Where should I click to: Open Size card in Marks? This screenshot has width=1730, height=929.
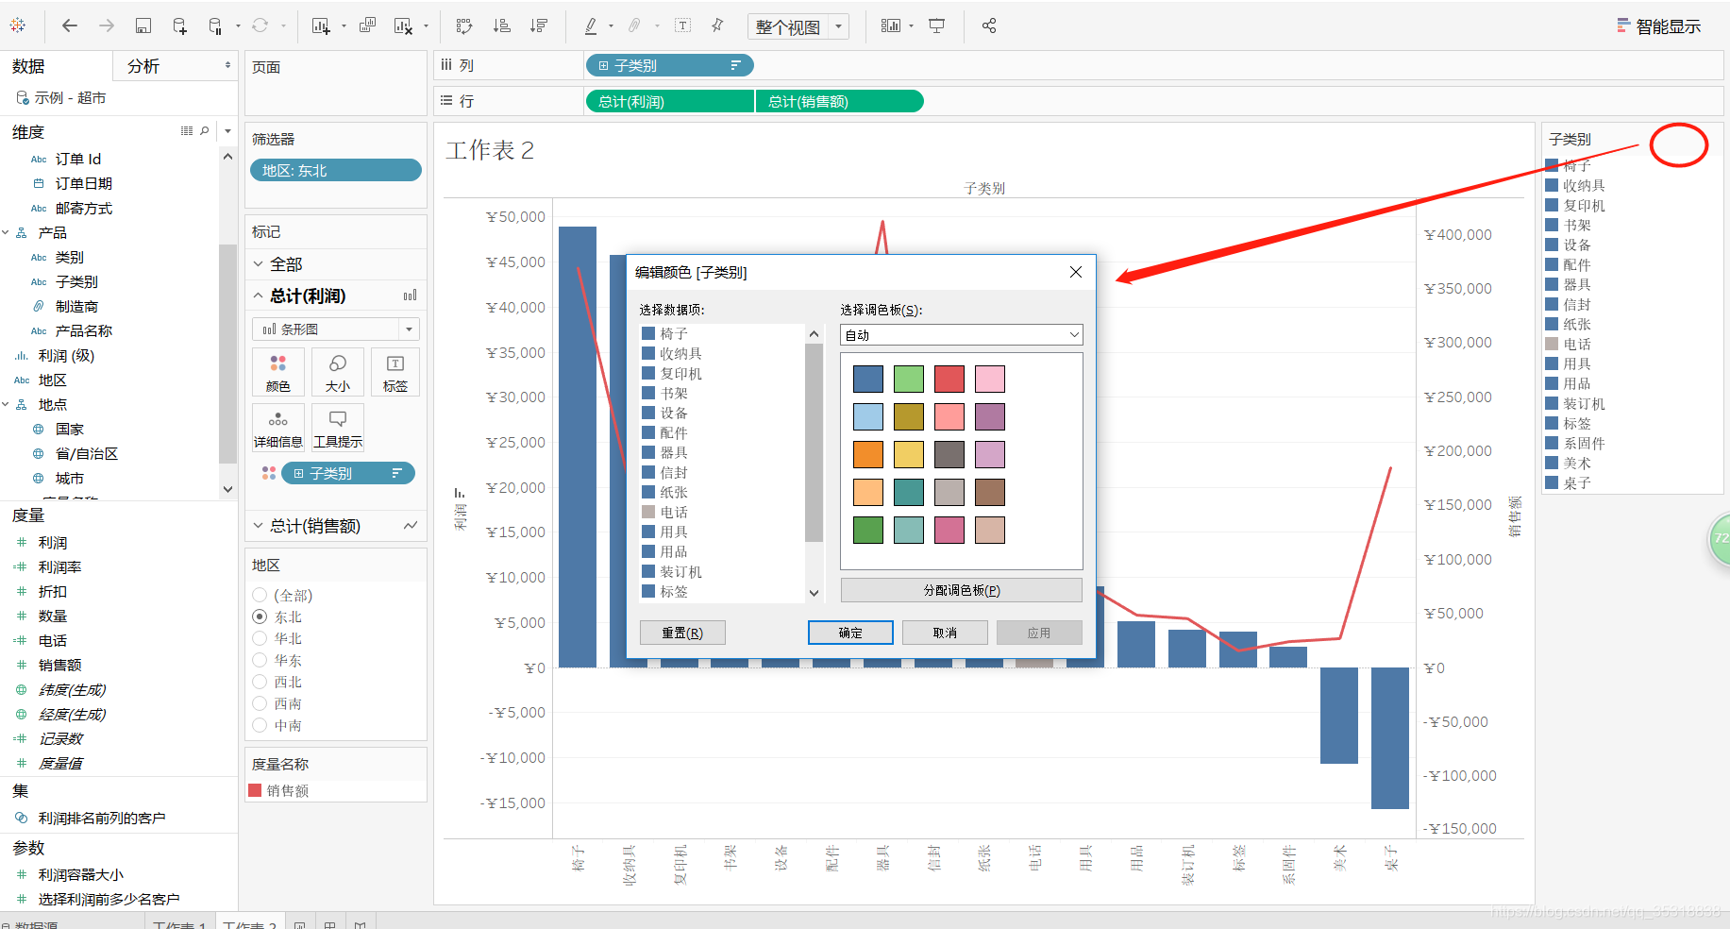[x=337, y=372]
